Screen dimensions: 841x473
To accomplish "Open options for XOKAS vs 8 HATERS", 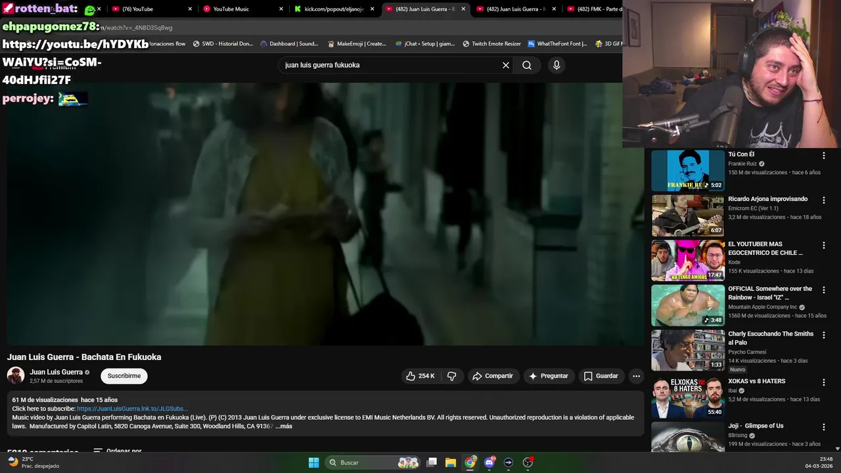I will 823,382.
